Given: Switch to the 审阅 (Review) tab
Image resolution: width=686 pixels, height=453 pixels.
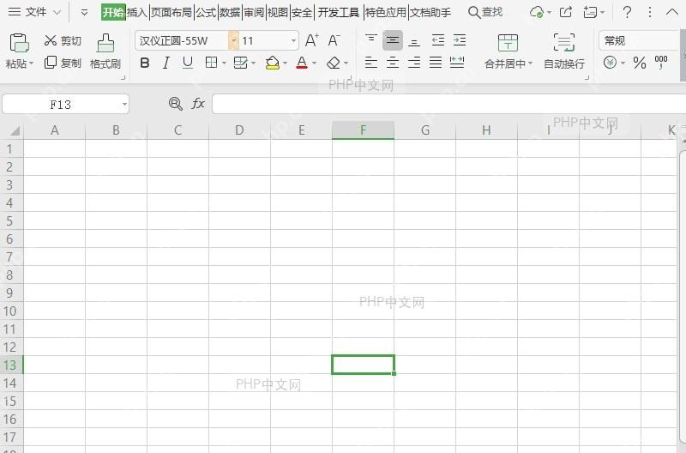Looking at the screenshot, I should point(254,12).
